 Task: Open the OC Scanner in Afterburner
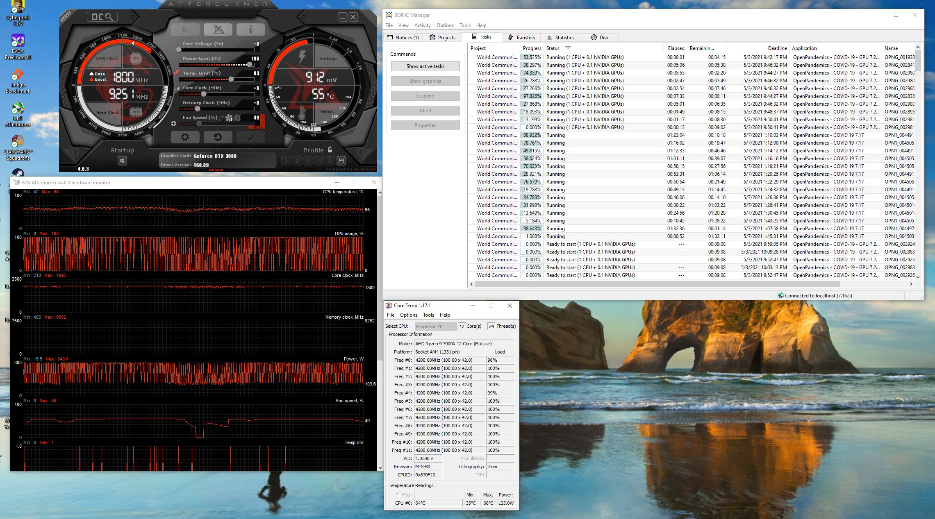click(x=102, y=17)
